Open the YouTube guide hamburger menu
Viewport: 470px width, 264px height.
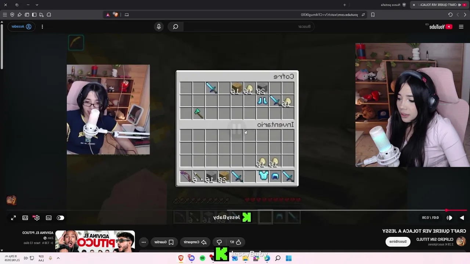coord(461,26)
